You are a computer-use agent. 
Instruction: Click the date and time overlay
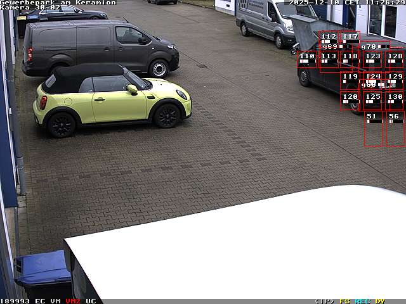[x=346, y=3]
